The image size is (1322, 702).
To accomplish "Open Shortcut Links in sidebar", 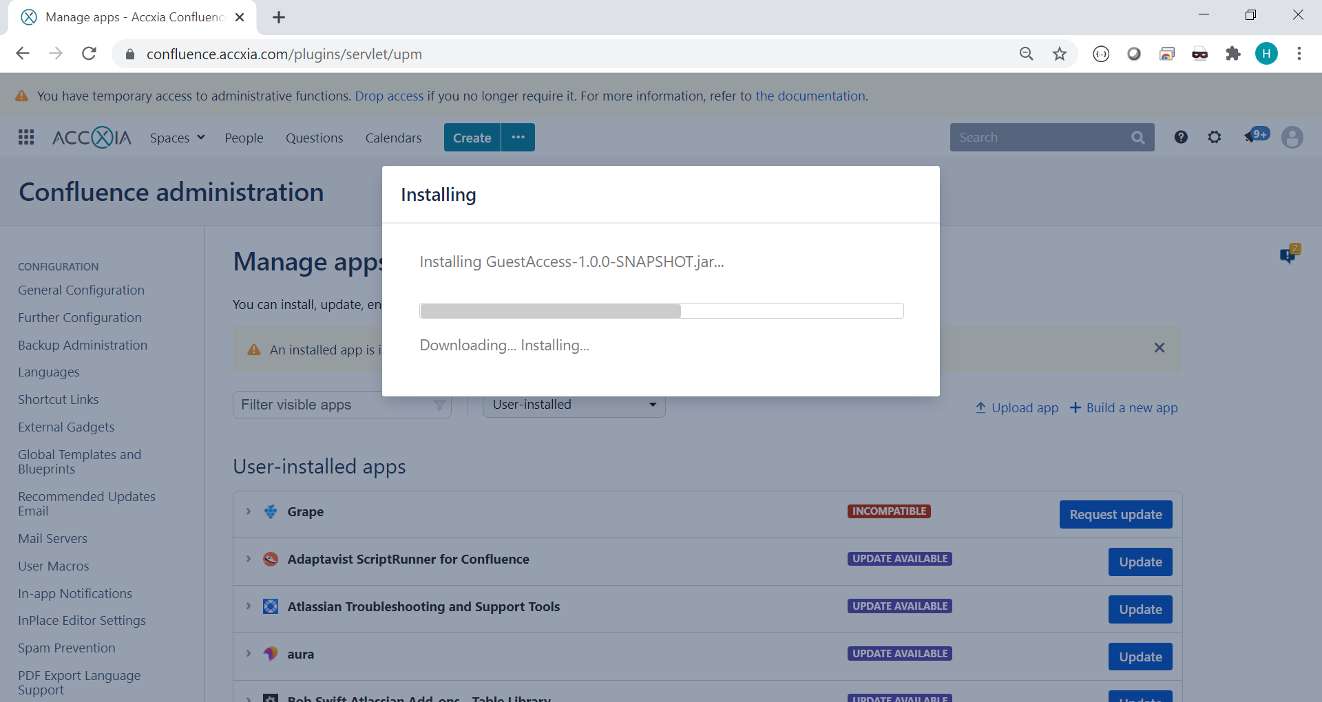I will pyautogui.click(x=59, y=400).
